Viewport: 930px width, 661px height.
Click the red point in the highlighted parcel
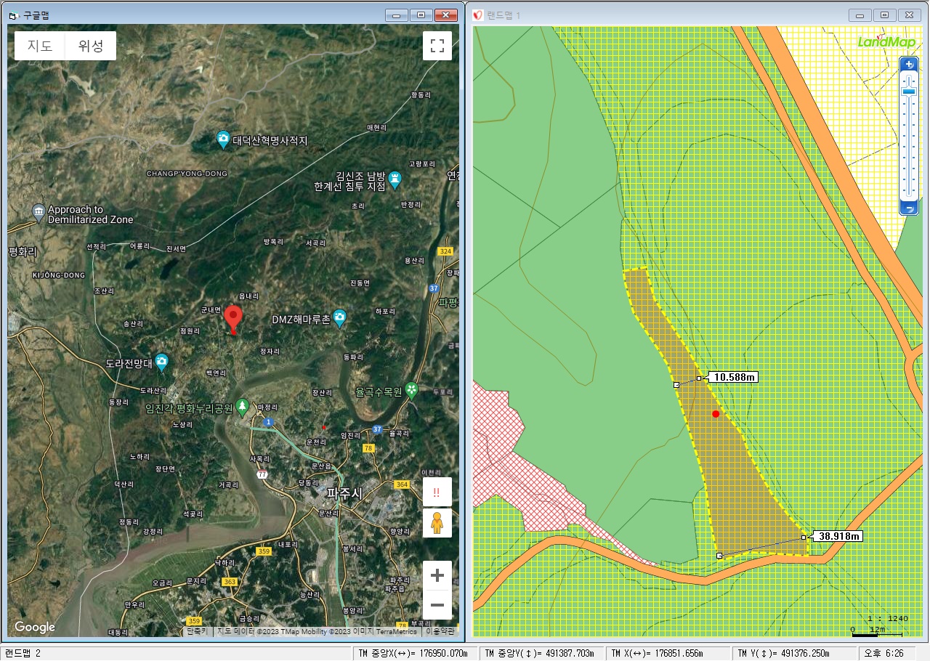point(716,414)
